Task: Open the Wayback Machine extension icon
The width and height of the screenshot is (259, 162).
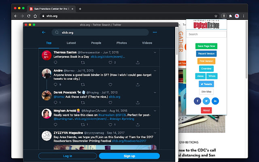Action: 224,16
